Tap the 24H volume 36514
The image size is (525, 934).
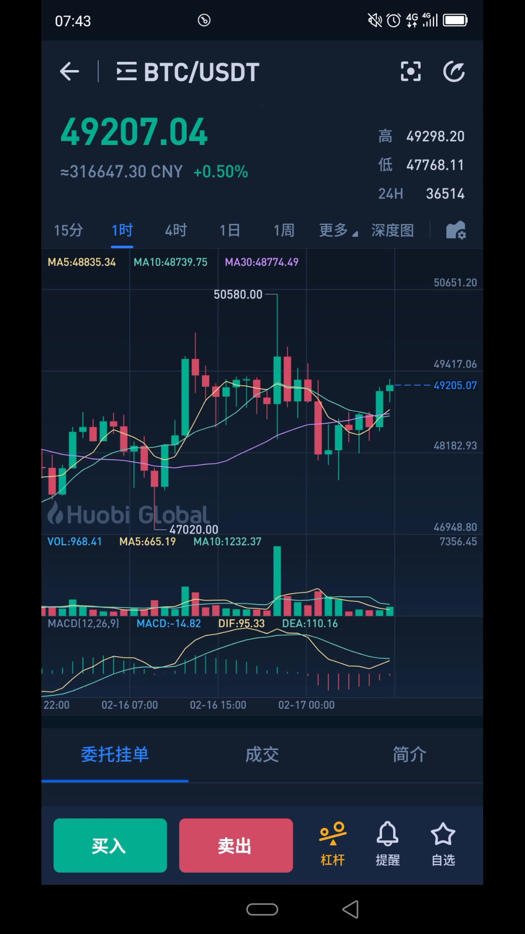421,194
